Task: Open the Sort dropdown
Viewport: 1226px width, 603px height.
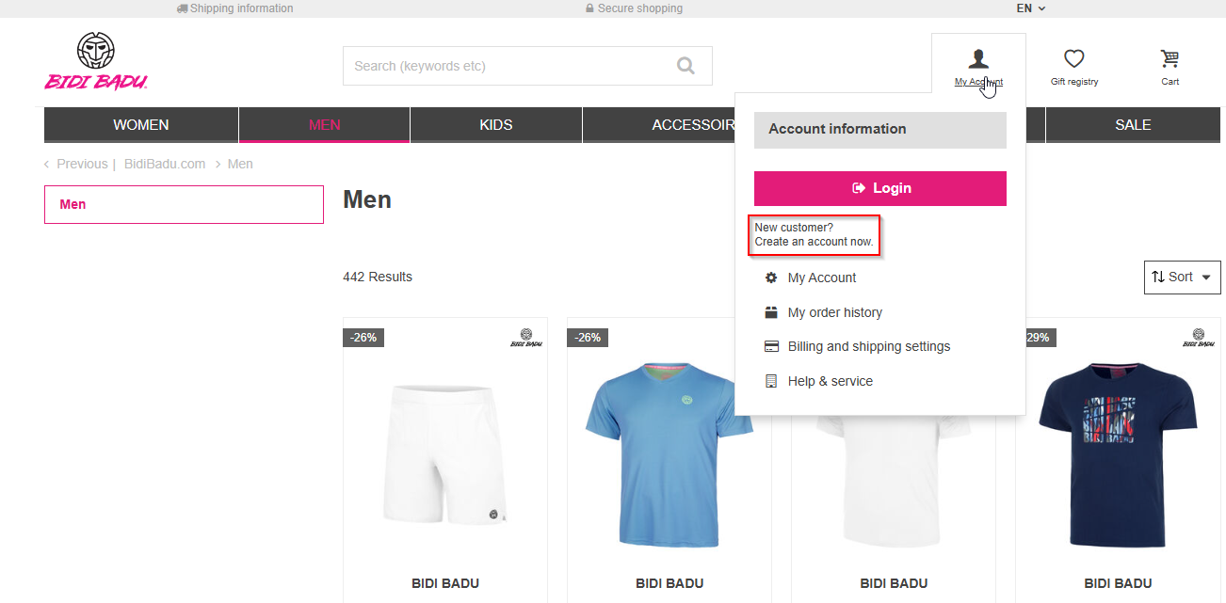Action: point(1182,277)
